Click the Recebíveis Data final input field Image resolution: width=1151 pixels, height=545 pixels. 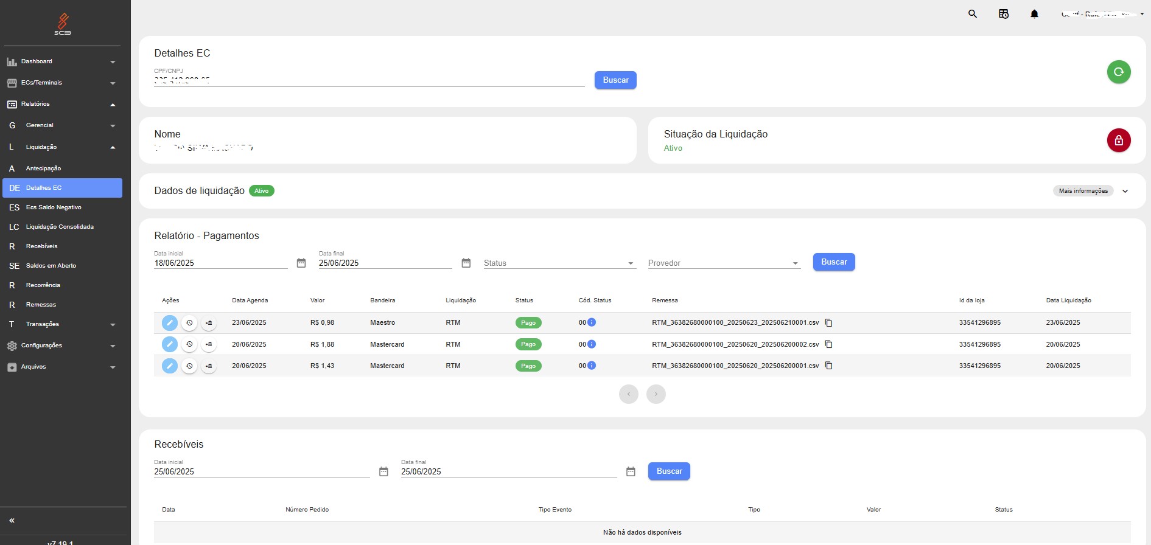pos(508,471)
